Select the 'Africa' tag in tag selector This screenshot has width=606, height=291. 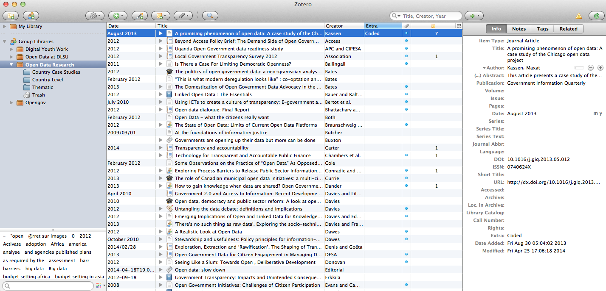(57, 244)
